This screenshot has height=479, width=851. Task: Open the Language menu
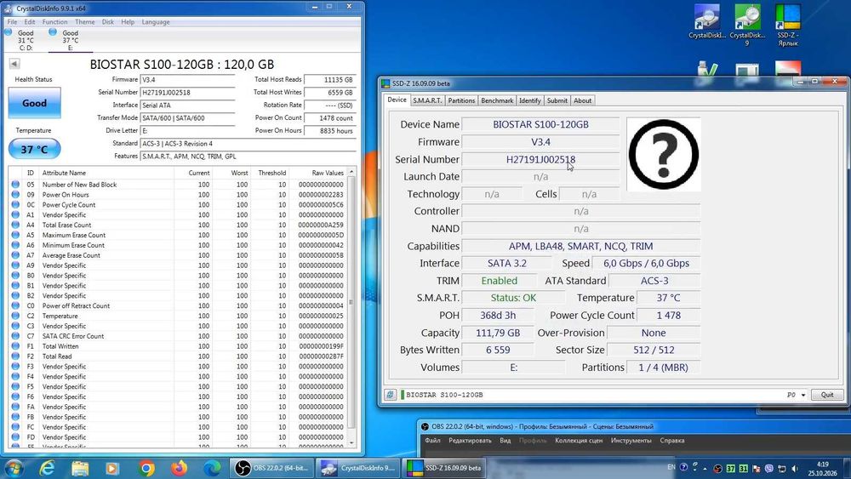click(x=156, y=22)
